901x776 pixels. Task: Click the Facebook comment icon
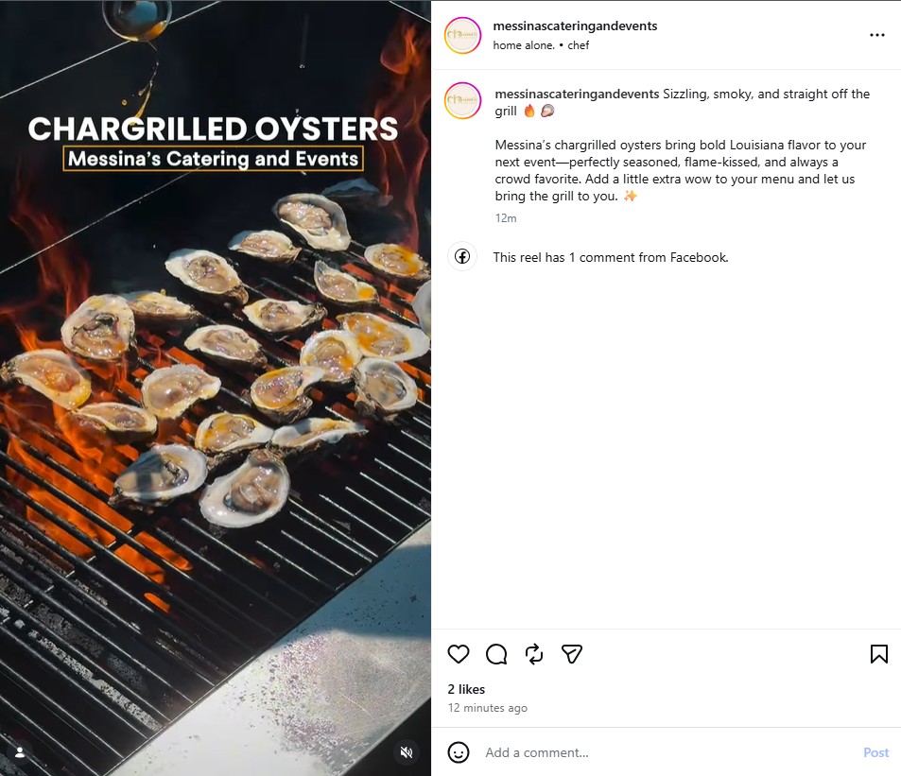[462, 257]
